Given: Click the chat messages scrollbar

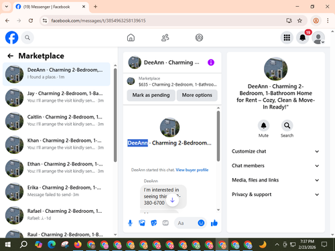Looking at the screenshot, I should 218,136.
